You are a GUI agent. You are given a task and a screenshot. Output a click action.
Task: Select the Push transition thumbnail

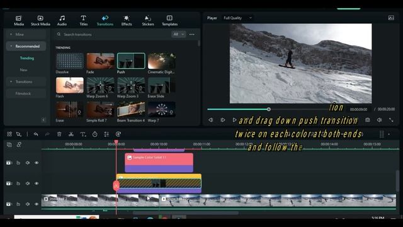tap(131, 61)
